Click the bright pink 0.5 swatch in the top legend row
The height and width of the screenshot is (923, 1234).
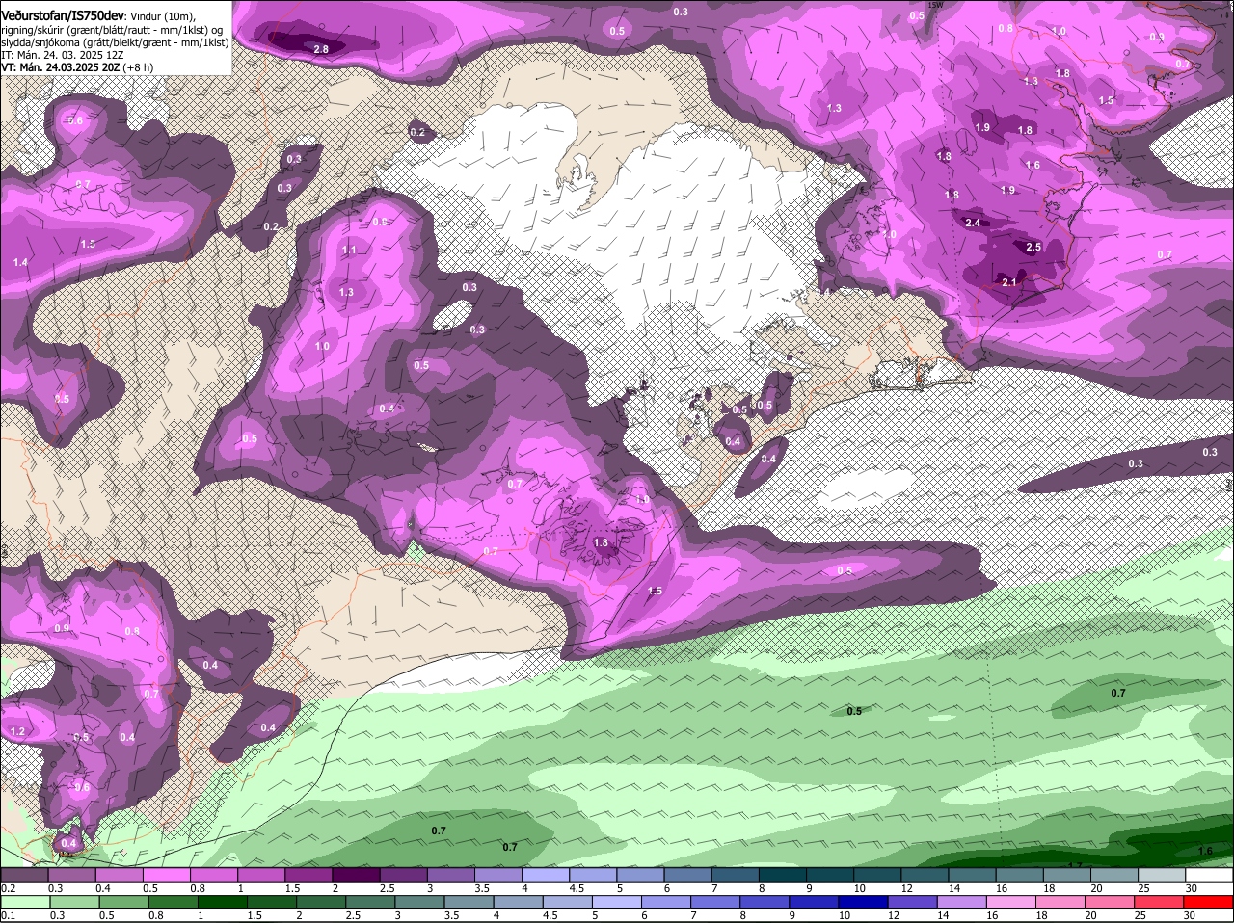pos(167,875)
